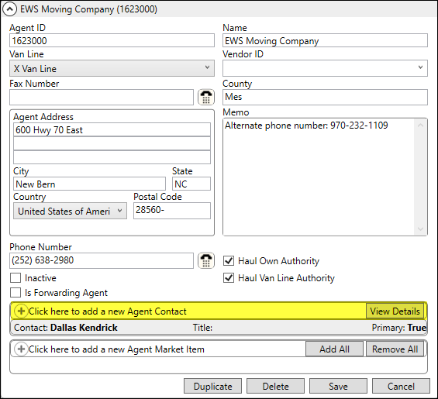Save the agent record
The width and height of the screenshot is (438, 399).
pyautogui.click(x=338, y=386)
